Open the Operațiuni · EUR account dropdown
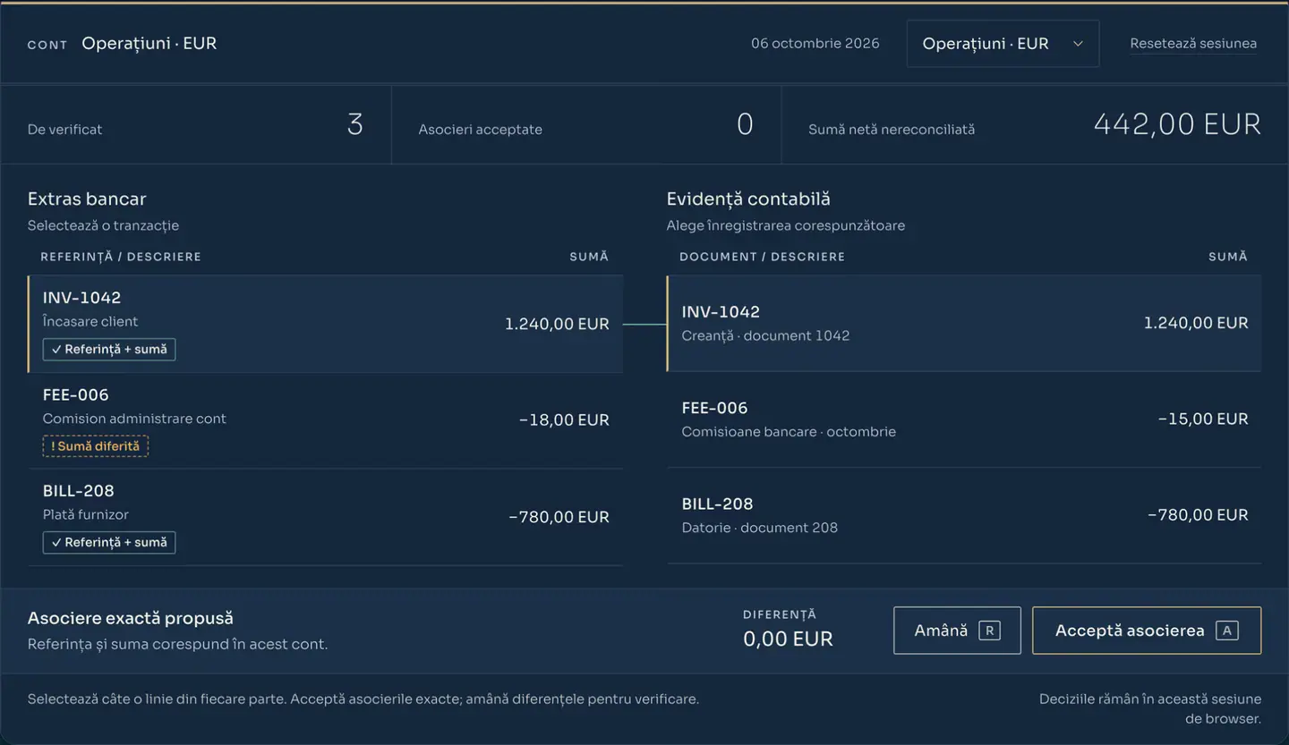The height and width of the screenshot is (745, 1289). coord(1003,44)
